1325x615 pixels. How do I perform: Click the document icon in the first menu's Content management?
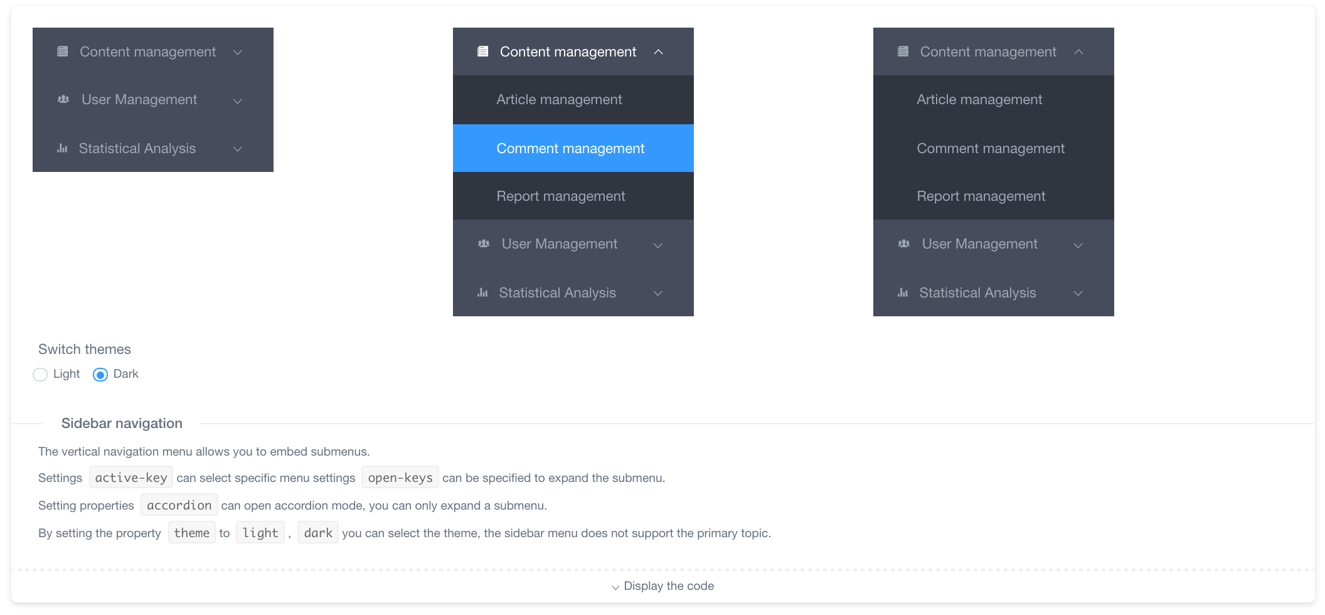tap(63, 51)
